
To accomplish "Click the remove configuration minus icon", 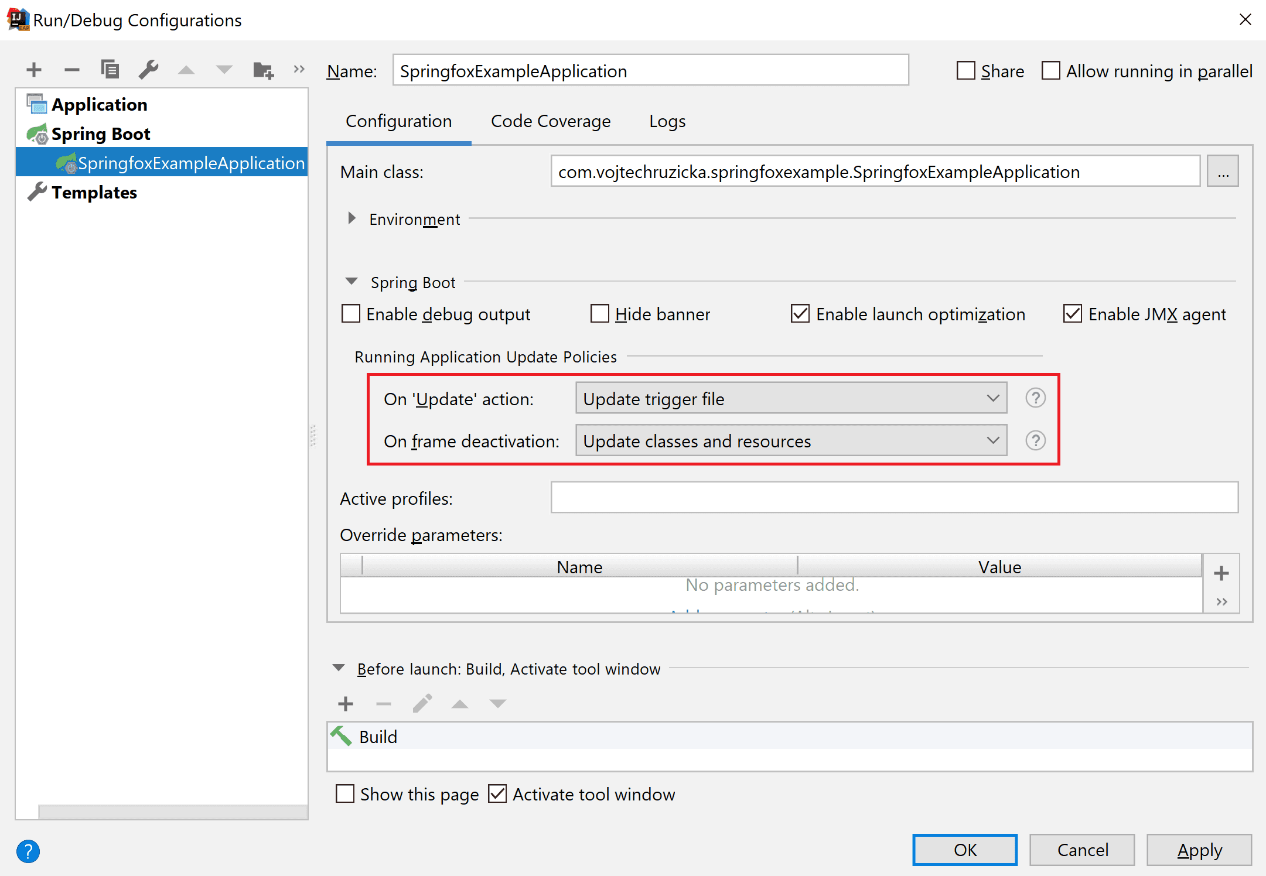I will (x=71, y=70).
